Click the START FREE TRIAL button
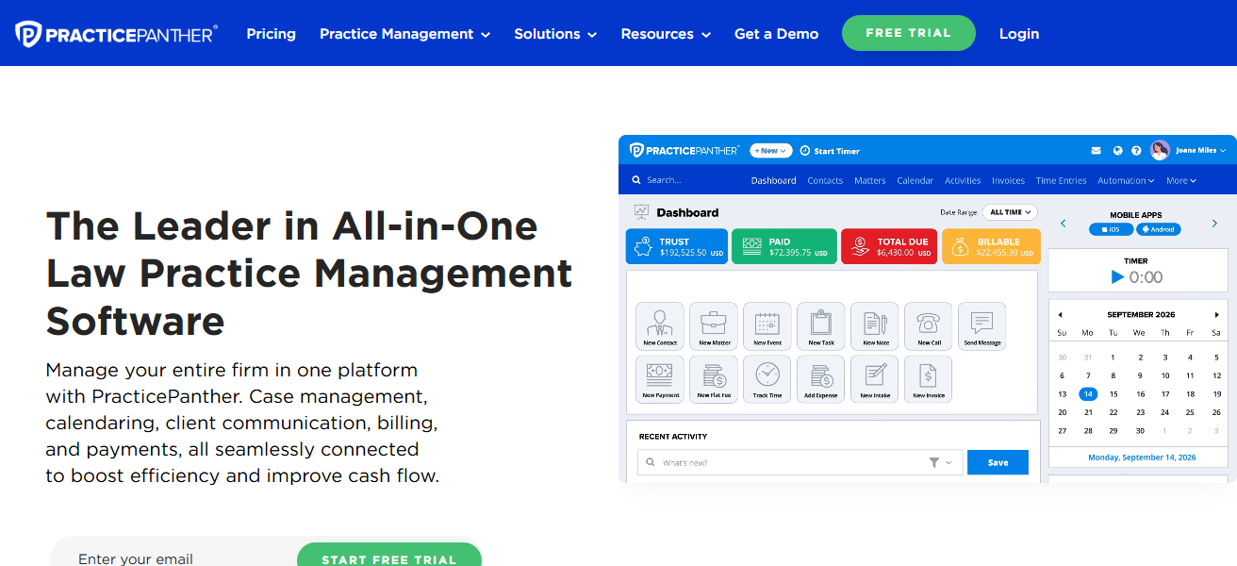 coord(389,557)
